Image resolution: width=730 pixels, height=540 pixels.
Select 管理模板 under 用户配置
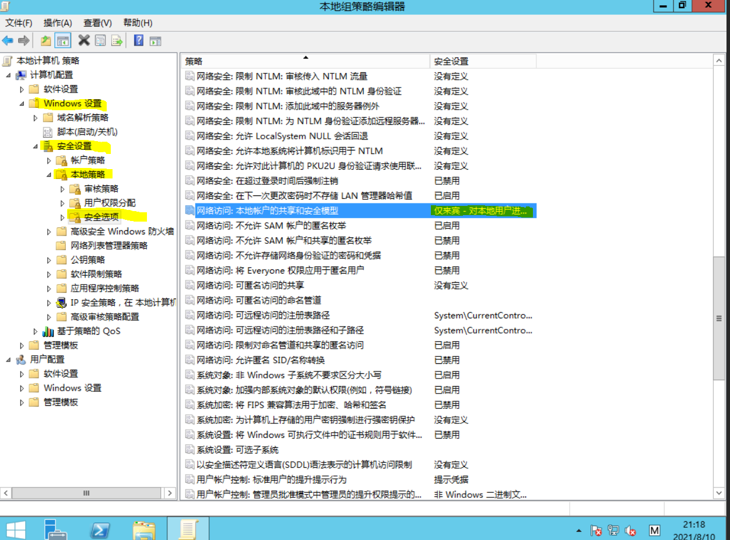61,402
